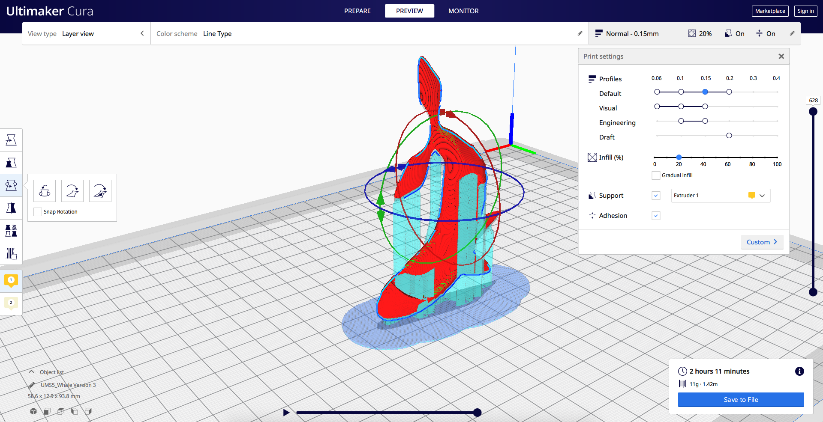This screenshot has width=823, height=422.
Task: Switch to the MONITOR stage
Action: pyautogui.click(x=463, y=11)
